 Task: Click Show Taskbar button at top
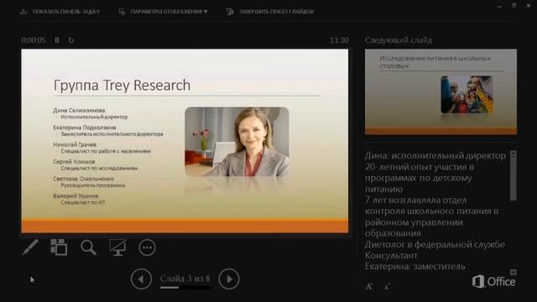pos(60,12)
